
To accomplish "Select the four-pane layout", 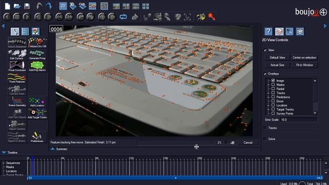I will [x=145, y=6].
